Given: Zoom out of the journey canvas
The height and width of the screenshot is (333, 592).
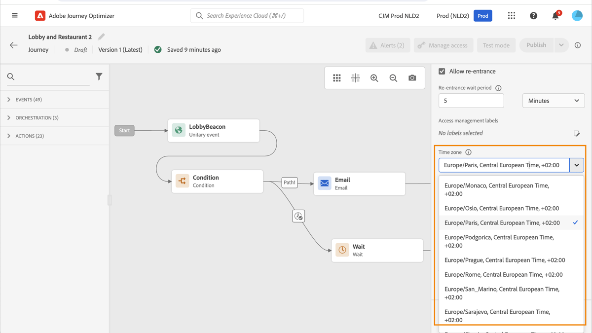Looking at the screenshot, I should click(x=393, y=77).
